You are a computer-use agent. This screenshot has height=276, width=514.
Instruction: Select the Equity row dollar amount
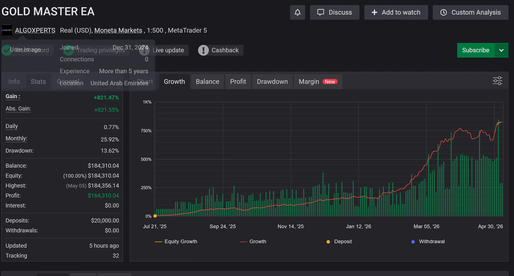click(104, 175)
